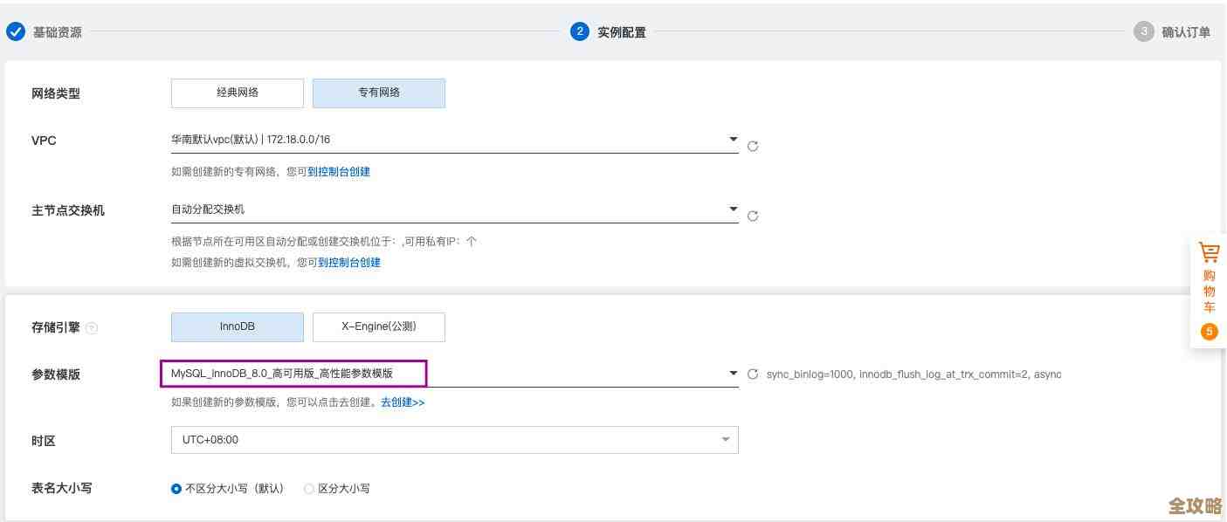Choose the InnoDB storage engine
This screenshot has height=522, width=1227.
pyautogui.click(x=237, y=326)
